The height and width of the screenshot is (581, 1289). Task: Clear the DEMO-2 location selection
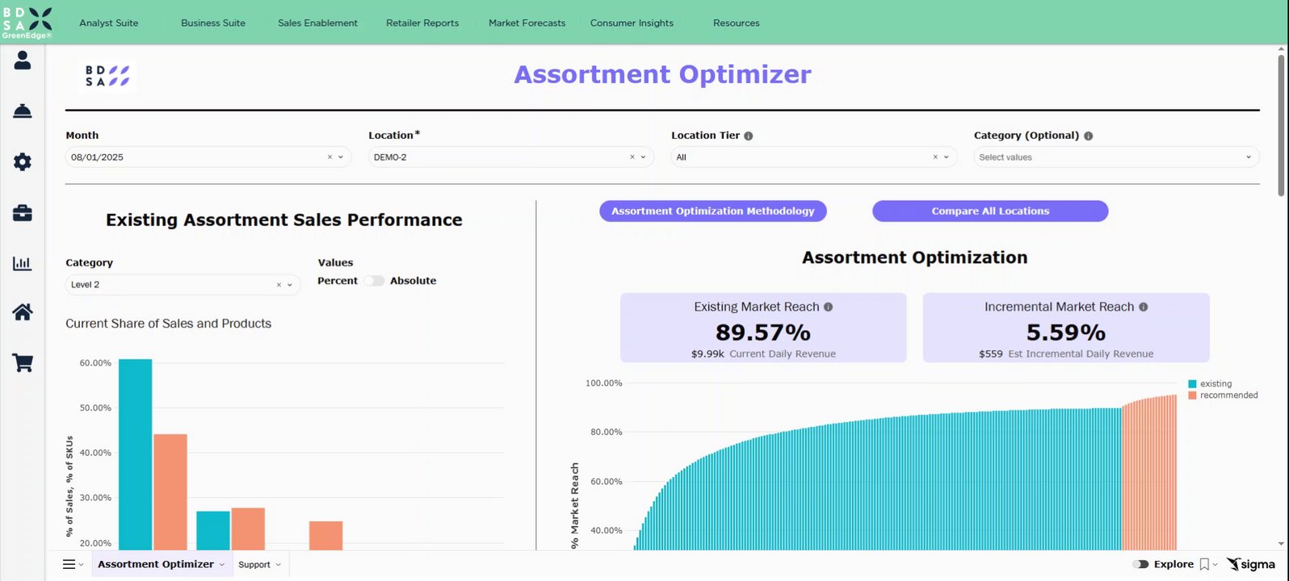[632, 157]
